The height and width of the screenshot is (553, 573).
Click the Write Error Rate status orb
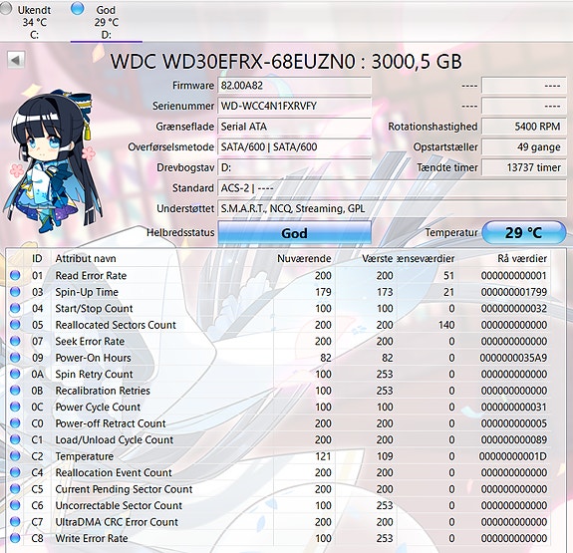(15, 538)
